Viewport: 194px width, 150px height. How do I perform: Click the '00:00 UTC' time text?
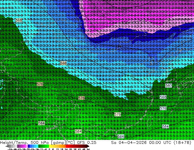160,143
